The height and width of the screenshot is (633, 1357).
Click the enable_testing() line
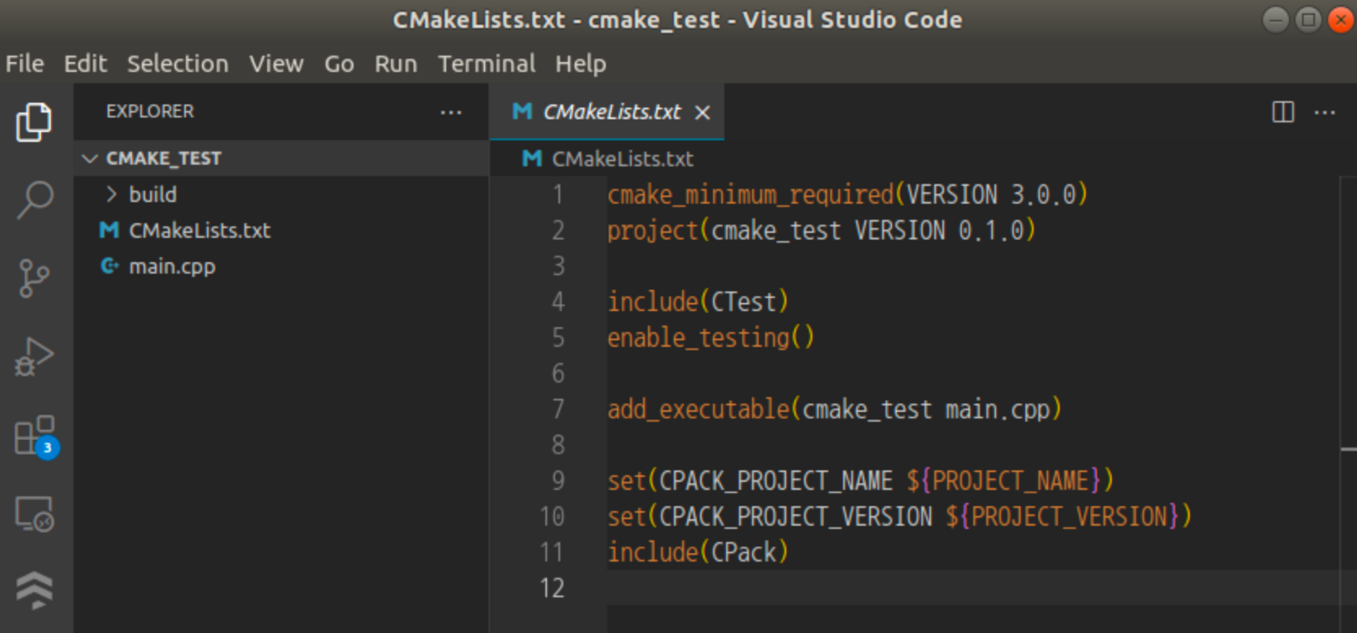[711, 338]
